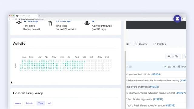Click the Insights graph icon
The width and height of the screenshot is (194, 109).
pyautogui.click(x=154, y=44)
